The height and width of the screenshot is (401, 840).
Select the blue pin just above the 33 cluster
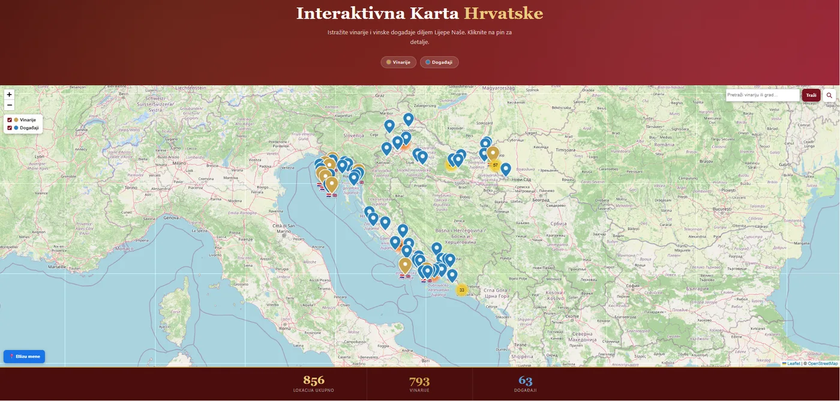[452, 276]
